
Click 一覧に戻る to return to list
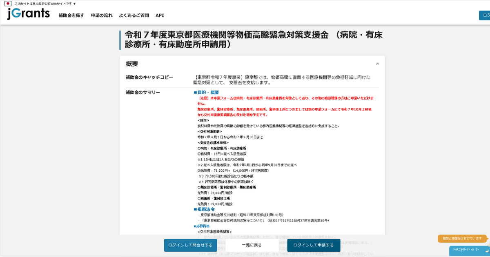coord(252,245)
